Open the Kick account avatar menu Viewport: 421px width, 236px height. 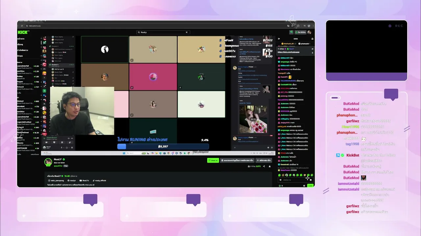coord(309,32)
